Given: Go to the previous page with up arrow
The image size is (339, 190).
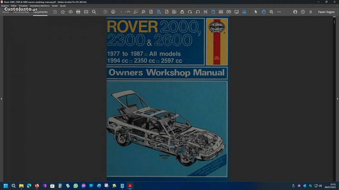Looking at the screenshot, I should tap(105, 12).
